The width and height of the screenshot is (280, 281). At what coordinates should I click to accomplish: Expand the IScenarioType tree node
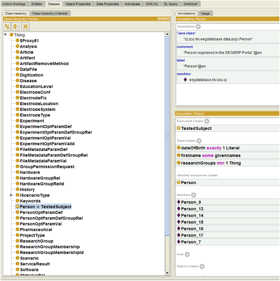[x=11, y=195]
